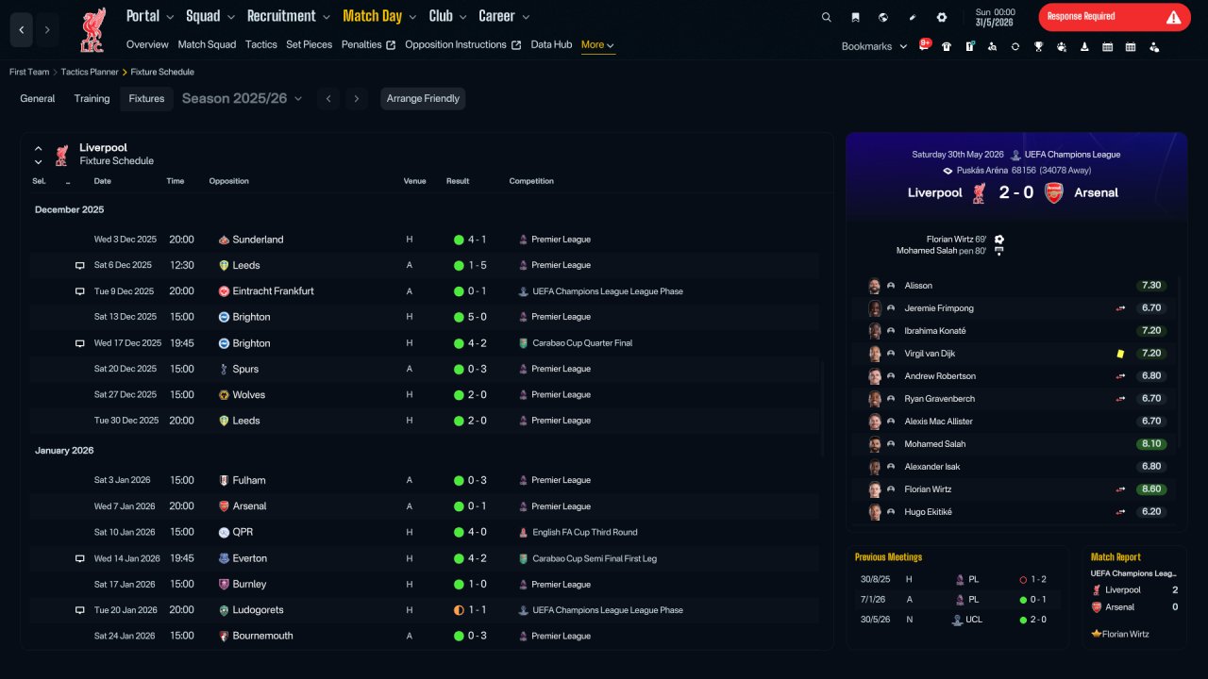
Task: Click Mohamed Salah's 8.10 rating
Action: [x=1151, y=444]
